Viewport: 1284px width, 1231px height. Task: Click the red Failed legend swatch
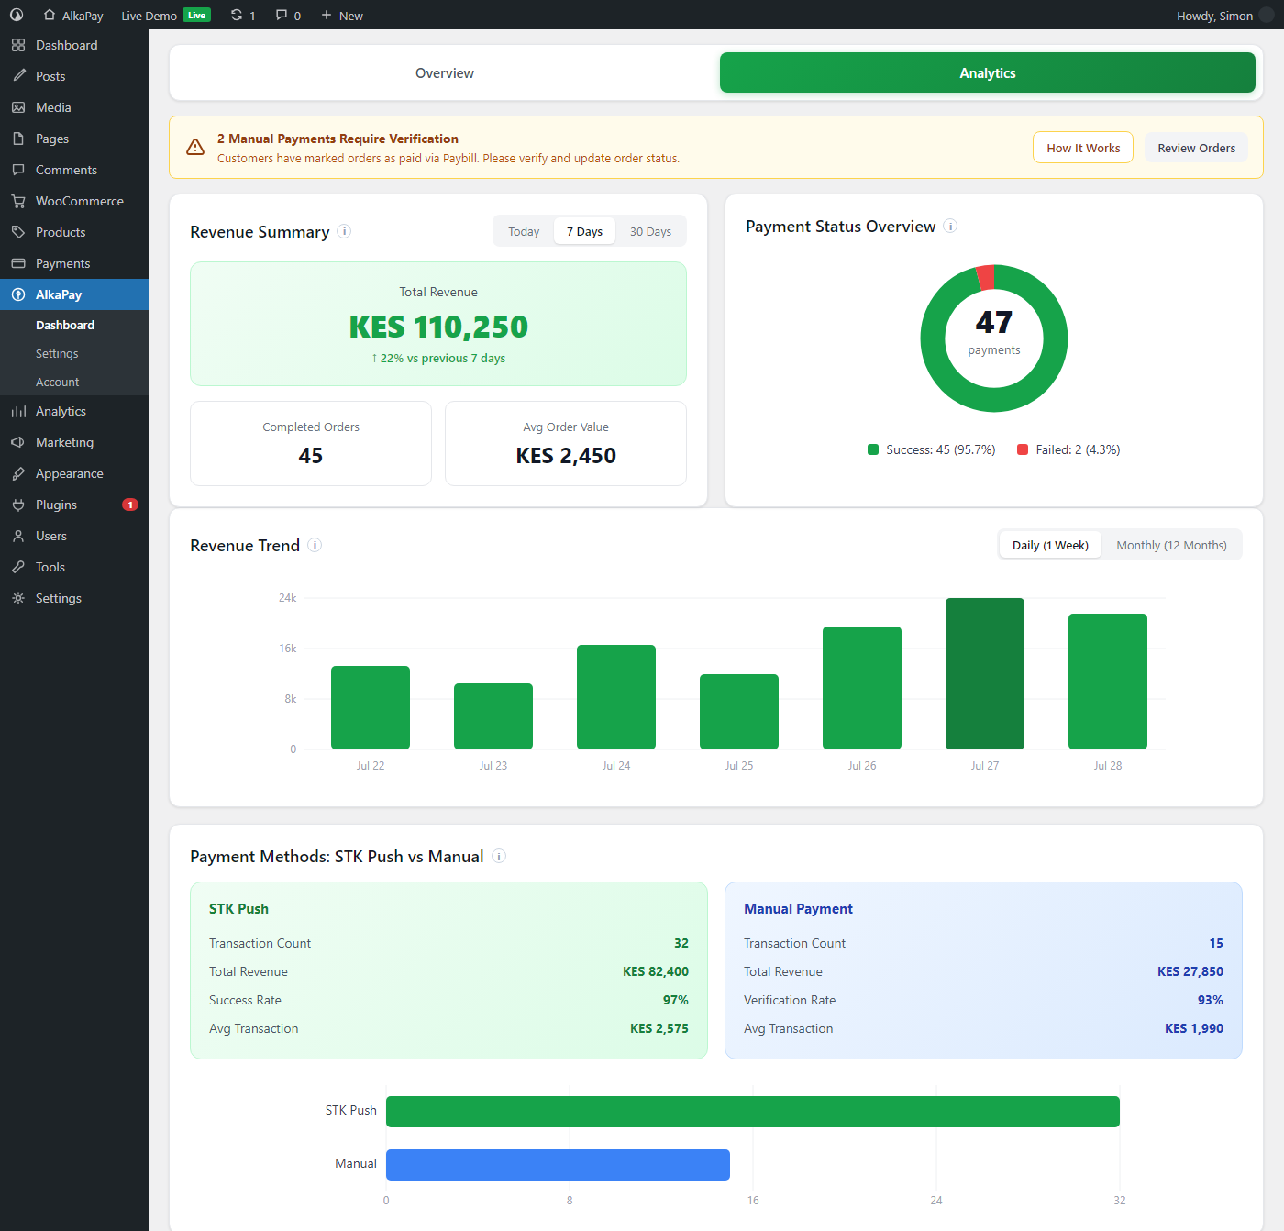pyautogui.click(x=1023, y=449)
